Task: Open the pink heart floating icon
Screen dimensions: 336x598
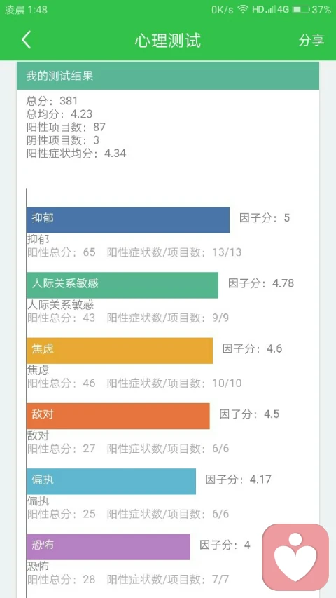Action: [295, 557]
